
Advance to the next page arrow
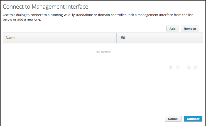click(x=189, y=68)
